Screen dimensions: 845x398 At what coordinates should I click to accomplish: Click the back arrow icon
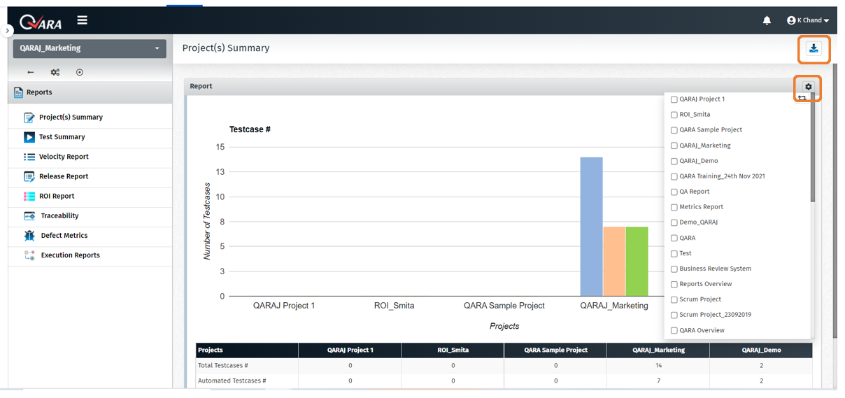pos(31,72)
